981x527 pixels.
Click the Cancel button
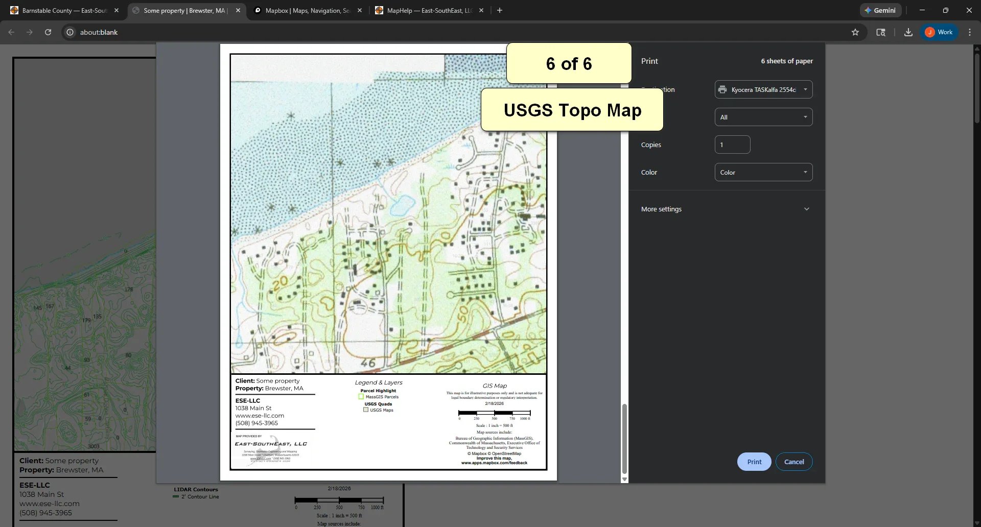coord(793,461)
